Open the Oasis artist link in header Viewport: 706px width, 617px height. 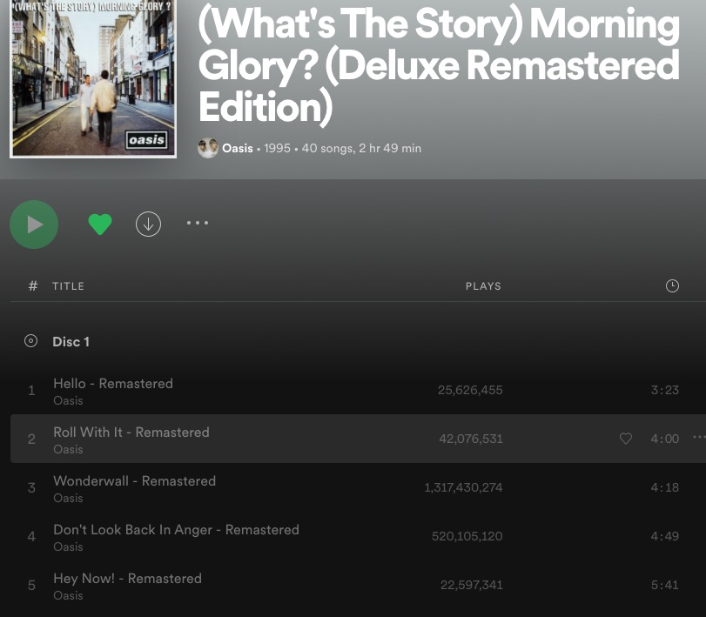tap(237, 149)
